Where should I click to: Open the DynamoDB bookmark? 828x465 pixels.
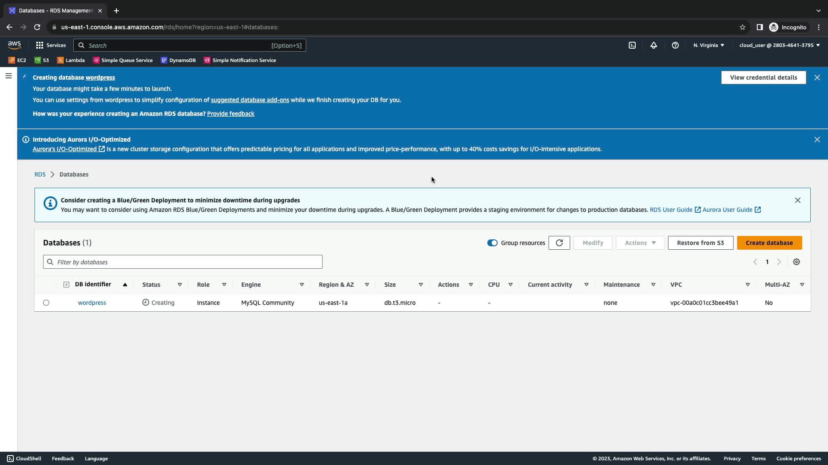(178, 60)
